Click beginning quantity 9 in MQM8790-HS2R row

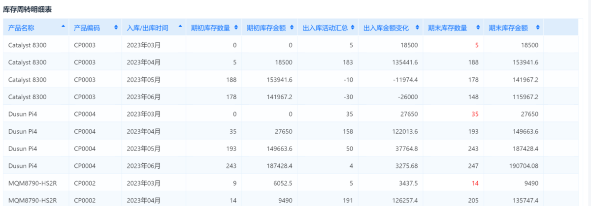pos(235,183)
